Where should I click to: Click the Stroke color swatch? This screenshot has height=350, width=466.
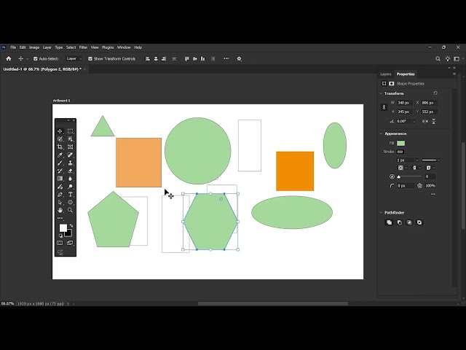pyautogui.click(x=400, y=152)
